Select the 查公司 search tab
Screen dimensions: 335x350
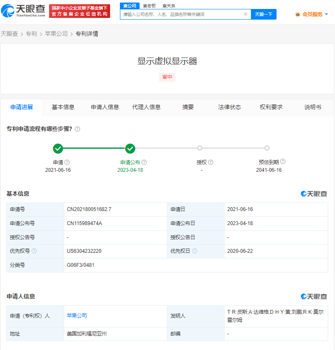(130, 6)
